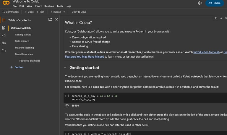This screenshot has width=227, height=135.
Task: Click the Getting started heading
Action: pyautogui.click(x=84, y=68)
